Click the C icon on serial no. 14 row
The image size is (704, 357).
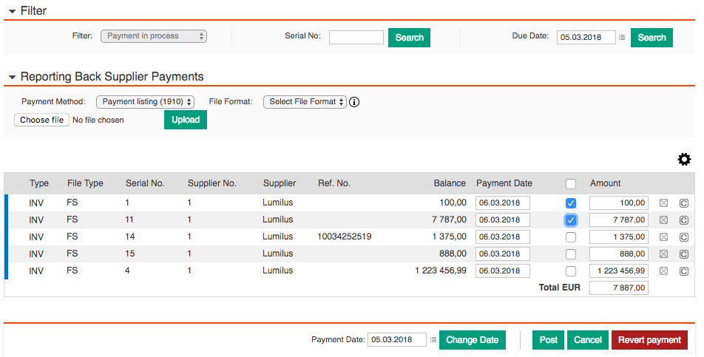[683, 237]
